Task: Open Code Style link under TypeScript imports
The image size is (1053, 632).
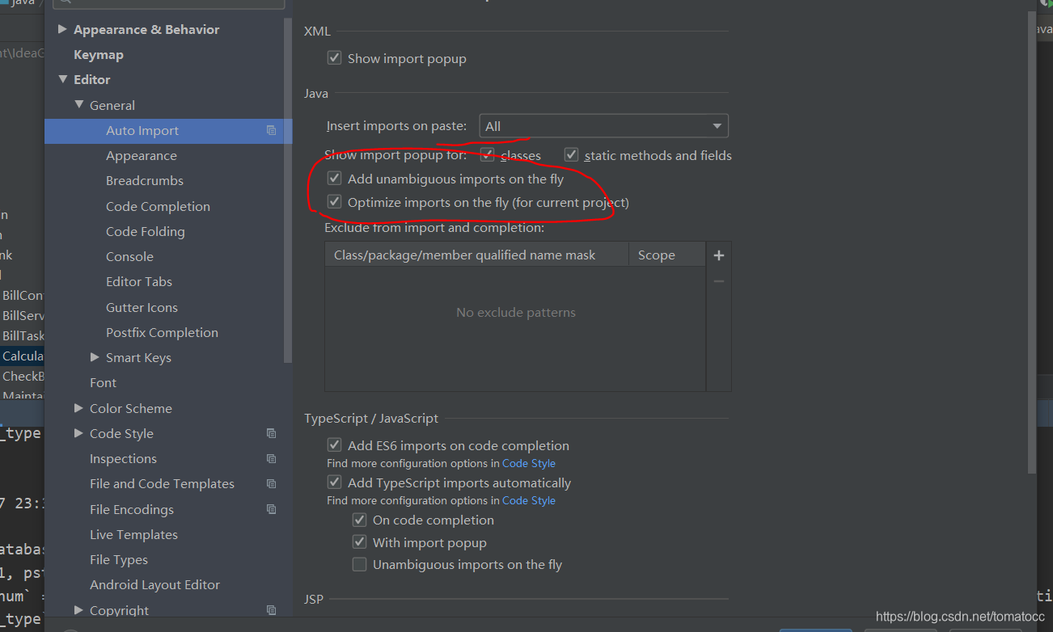Action: click(x=529, y=500)
